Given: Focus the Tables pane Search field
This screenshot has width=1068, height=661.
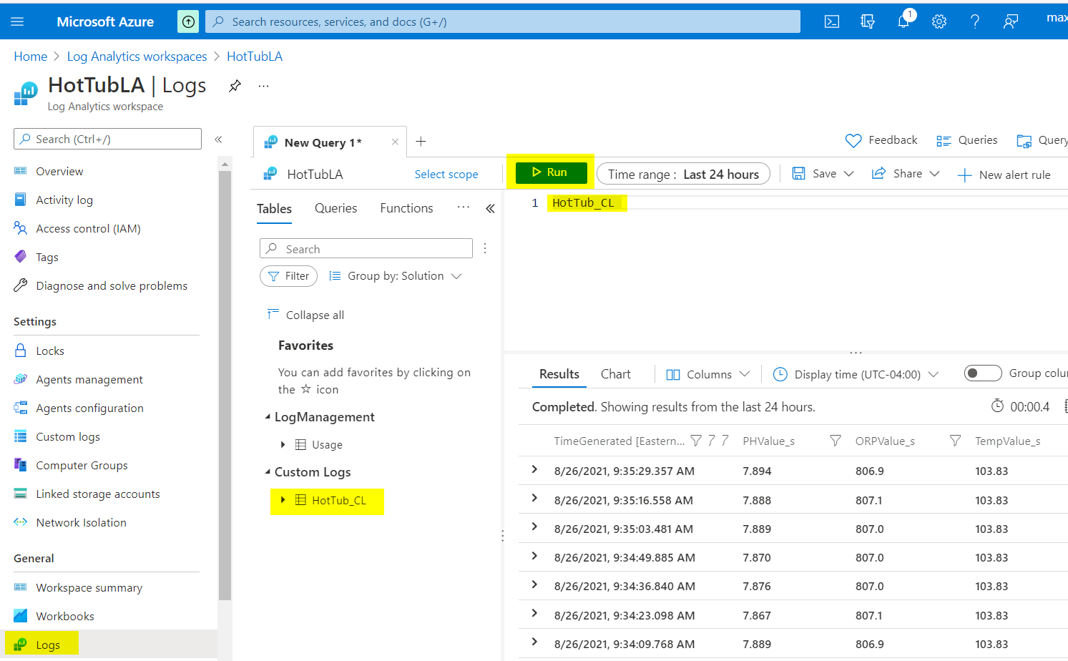Looking at the screenshot, I should pyautogui.click(x=366, y=248).
